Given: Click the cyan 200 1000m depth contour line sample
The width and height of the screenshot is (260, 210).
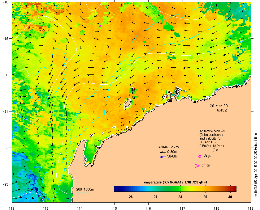Looking at the screenshot, I should (83, 192).
